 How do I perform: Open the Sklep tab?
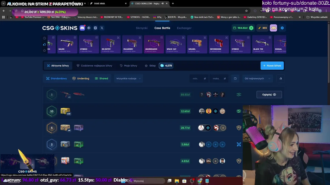pyautogui.click(x=150, y=66)
